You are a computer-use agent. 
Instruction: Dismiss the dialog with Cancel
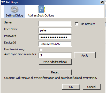pyautogui.click(x=92, y=87)
